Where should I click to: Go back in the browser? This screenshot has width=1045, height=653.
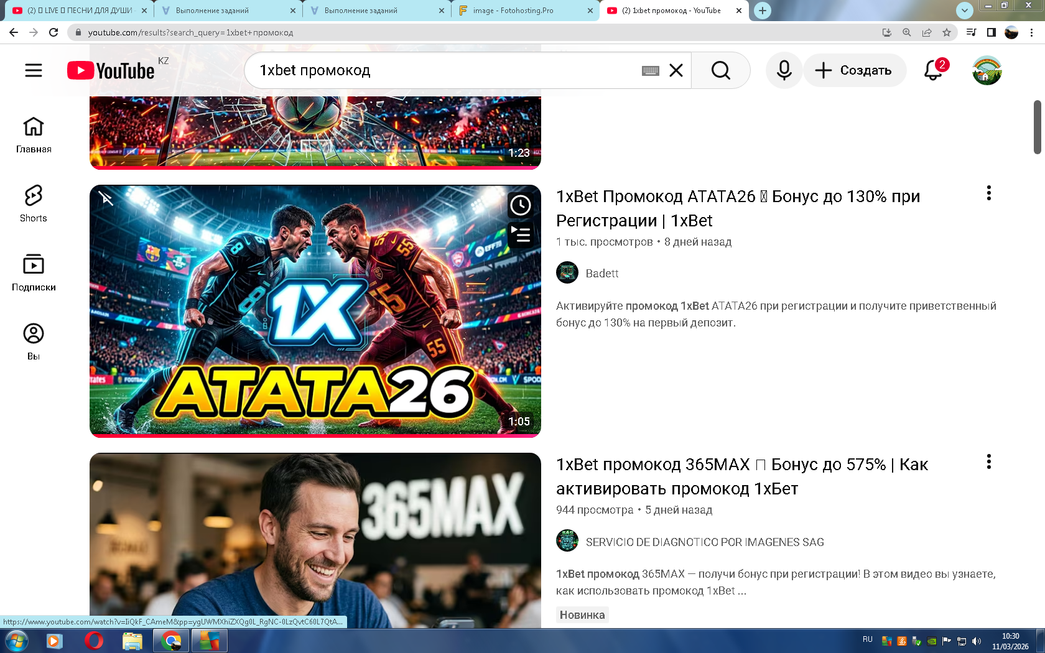click(14, 32)
